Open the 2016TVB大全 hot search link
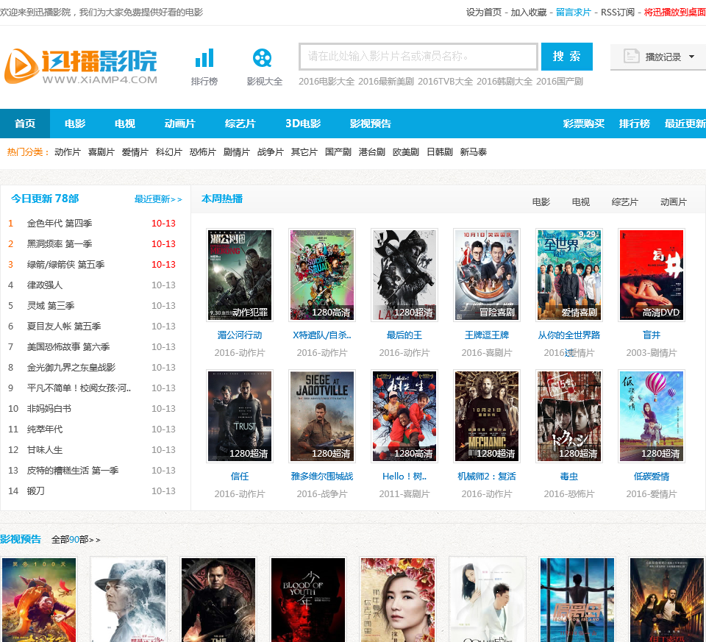The width and height of the screenshot is (706, 642). pos(446,82)
